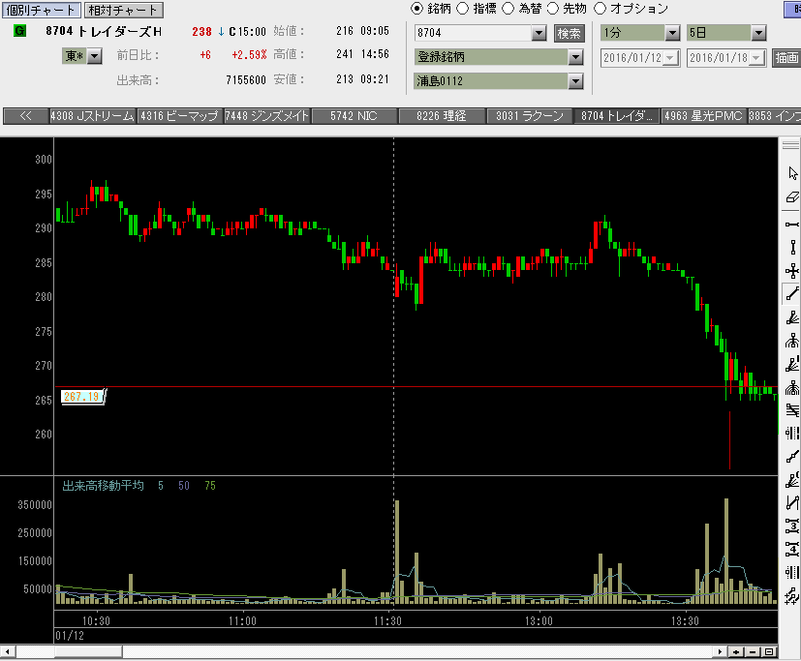The width and height of the screenshot is (801, 661).
Task: Reset chart zoom with square button
Action: [769, 652]
